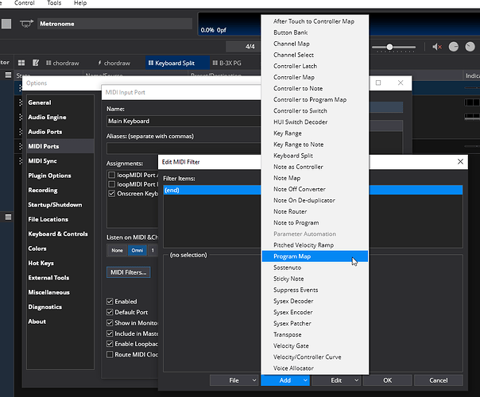Image resolution: width=480 pixels, height=397 pixels.
Task: Open the lower hamburger menu icon in the left panel
Action: pyautogui.click(x=8, y=217)
